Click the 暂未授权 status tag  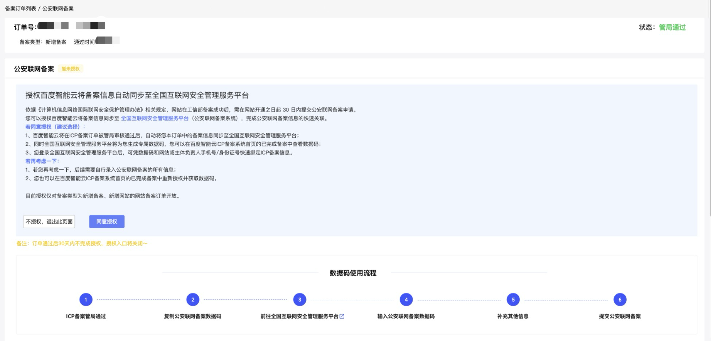point(71,69)
